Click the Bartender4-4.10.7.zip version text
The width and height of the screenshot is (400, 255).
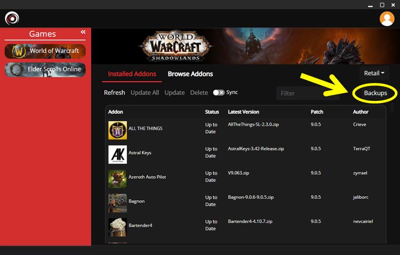click(250, 221)
